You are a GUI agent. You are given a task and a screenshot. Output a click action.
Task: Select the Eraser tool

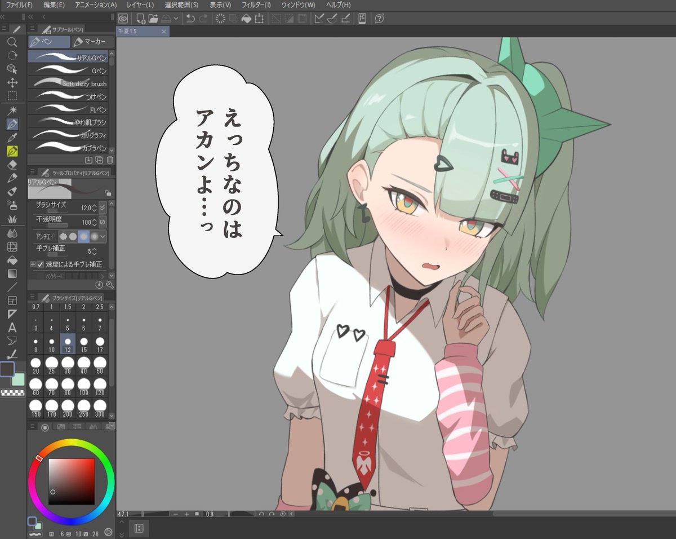[x=12, y=165]
